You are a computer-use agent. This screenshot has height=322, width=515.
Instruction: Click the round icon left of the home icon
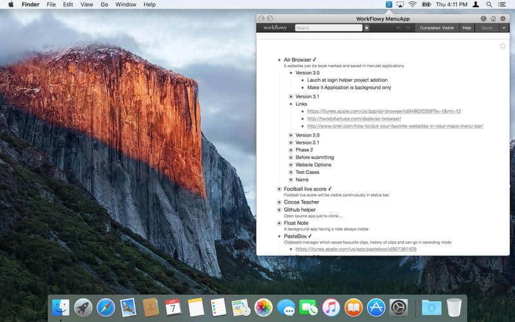[x=483, y=19]
